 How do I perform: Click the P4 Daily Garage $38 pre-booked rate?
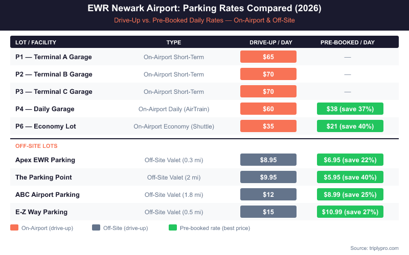(350, 109)
